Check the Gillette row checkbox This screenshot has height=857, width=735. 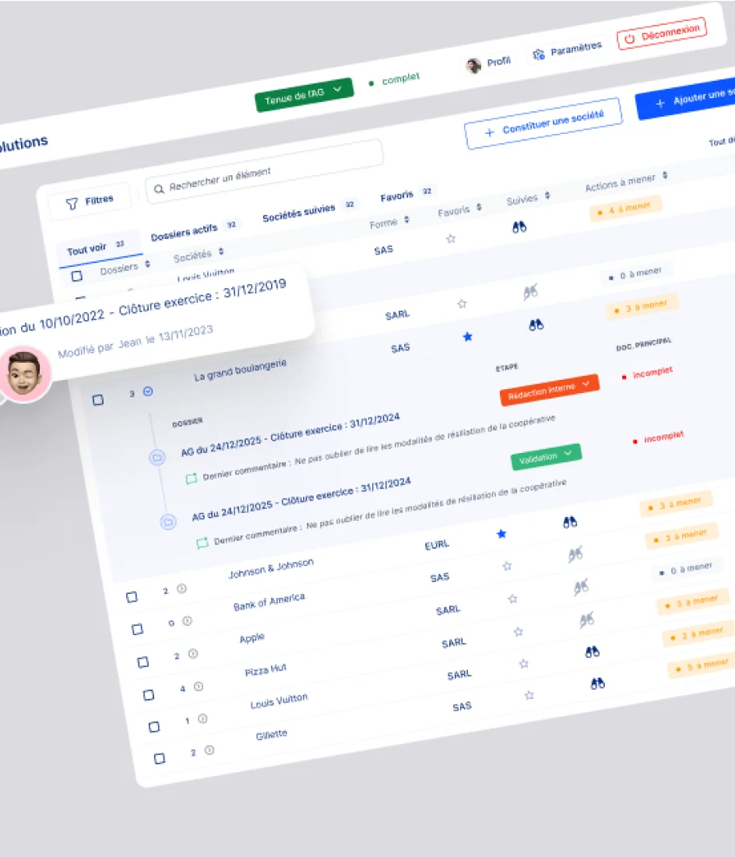160,758
